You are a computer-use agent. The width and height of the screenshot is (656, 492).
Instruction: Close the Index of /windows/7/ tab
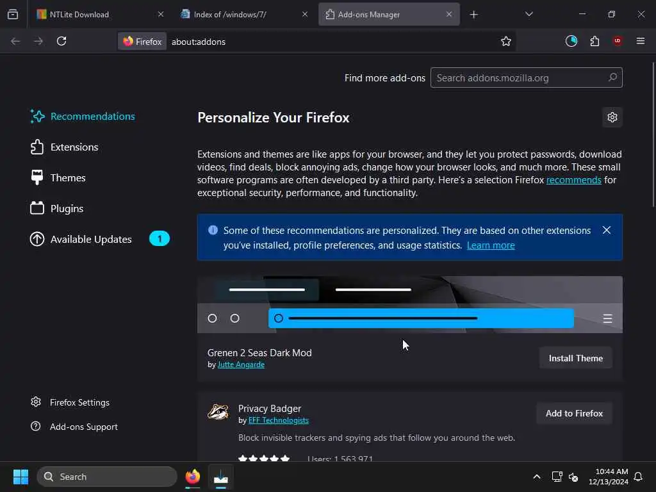tap(305, 14)
